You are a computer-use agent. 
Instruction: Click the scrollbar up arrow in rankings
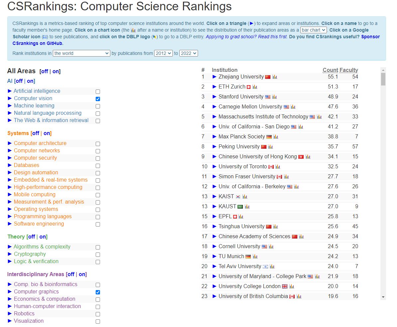(x=383, y=70)
